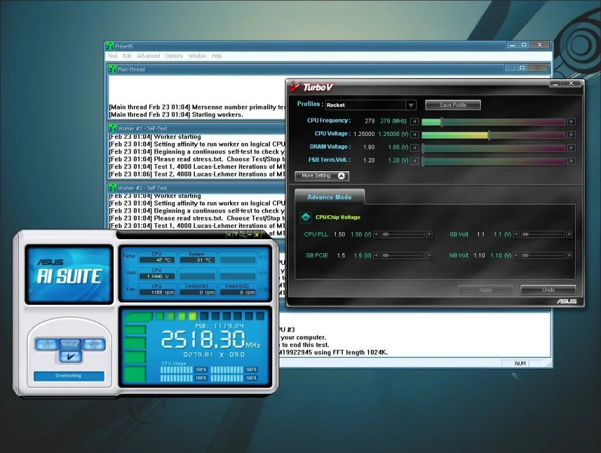The height and width of the screenshot is (453, 601).
Task: Click the AI Suite minimize dash icon
Action: point(249,234)
